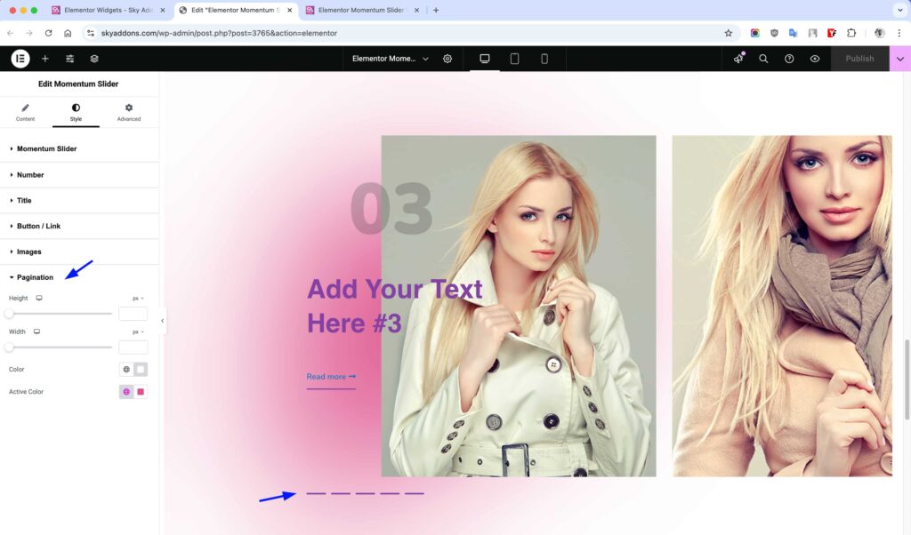
Task: Click the Height responsive device icon
Action: (x=39, y=298)
